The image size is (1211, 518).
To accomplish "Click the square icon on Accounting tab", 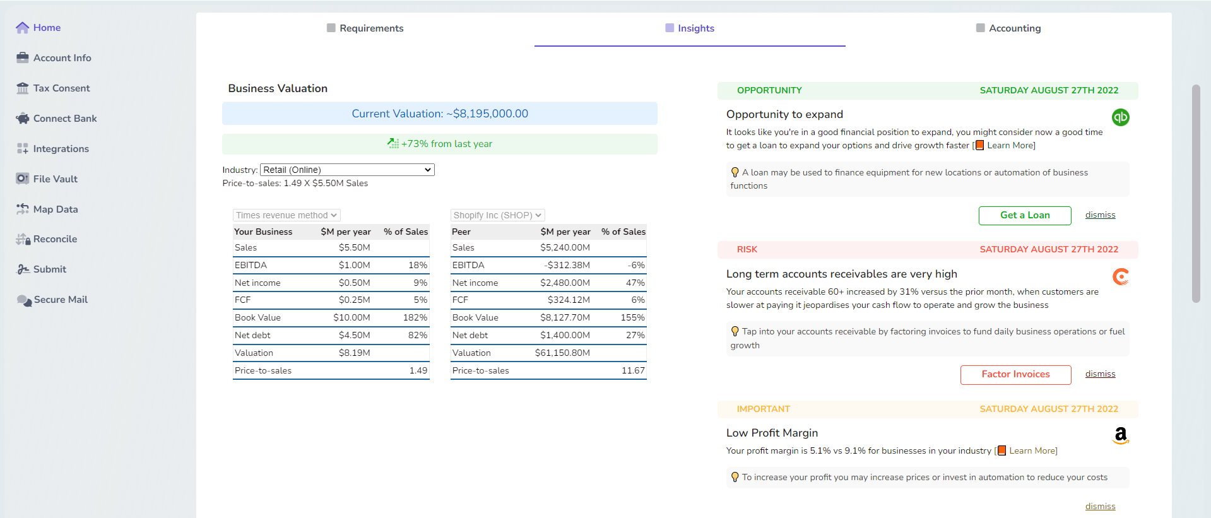I will click(x=981, y=28).
